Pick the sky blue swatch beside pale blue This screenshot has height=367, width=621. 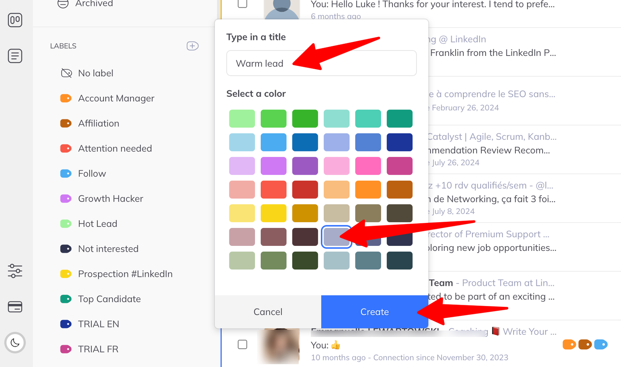(x=274, y=142)
